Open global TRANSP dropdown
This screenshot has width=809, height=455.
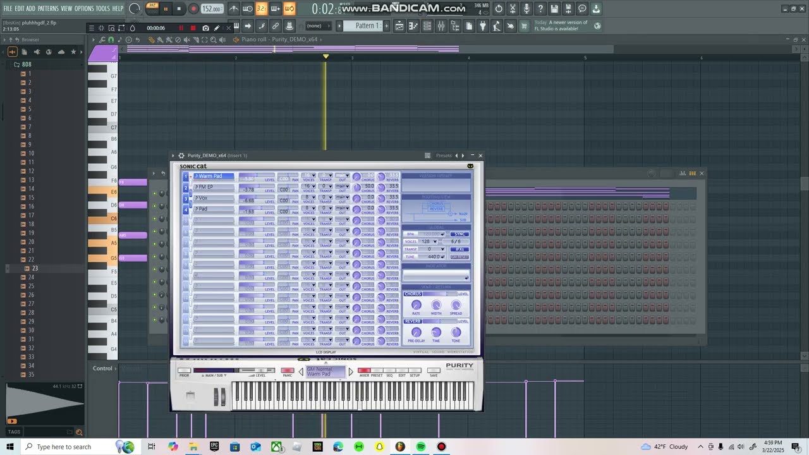pos(432,249)
